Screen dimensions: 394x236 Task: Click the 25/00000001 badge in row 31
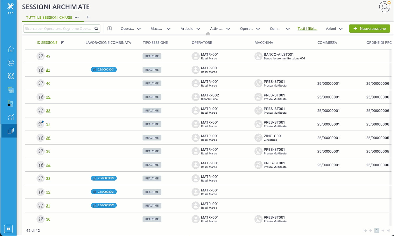tap(104, 205)
